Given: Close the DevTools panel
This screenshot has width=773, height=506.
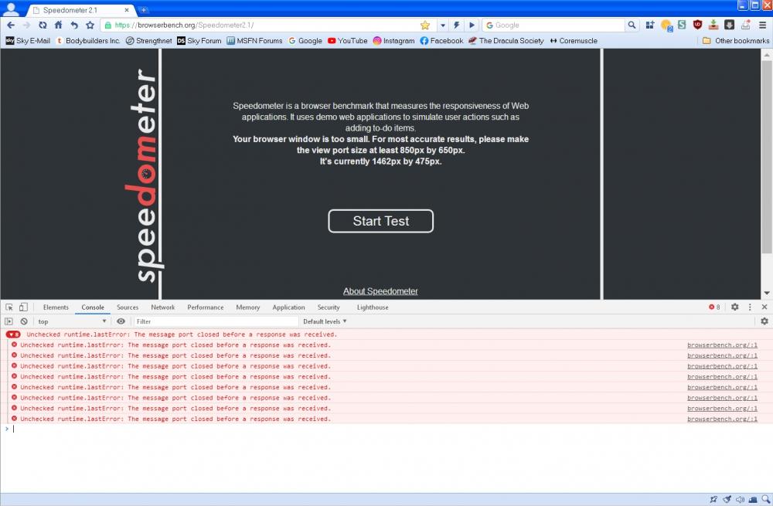Looking at the screenshot, I should point(764,307).
